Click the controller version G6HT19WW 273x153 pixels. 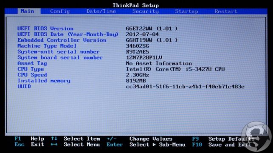152,40
